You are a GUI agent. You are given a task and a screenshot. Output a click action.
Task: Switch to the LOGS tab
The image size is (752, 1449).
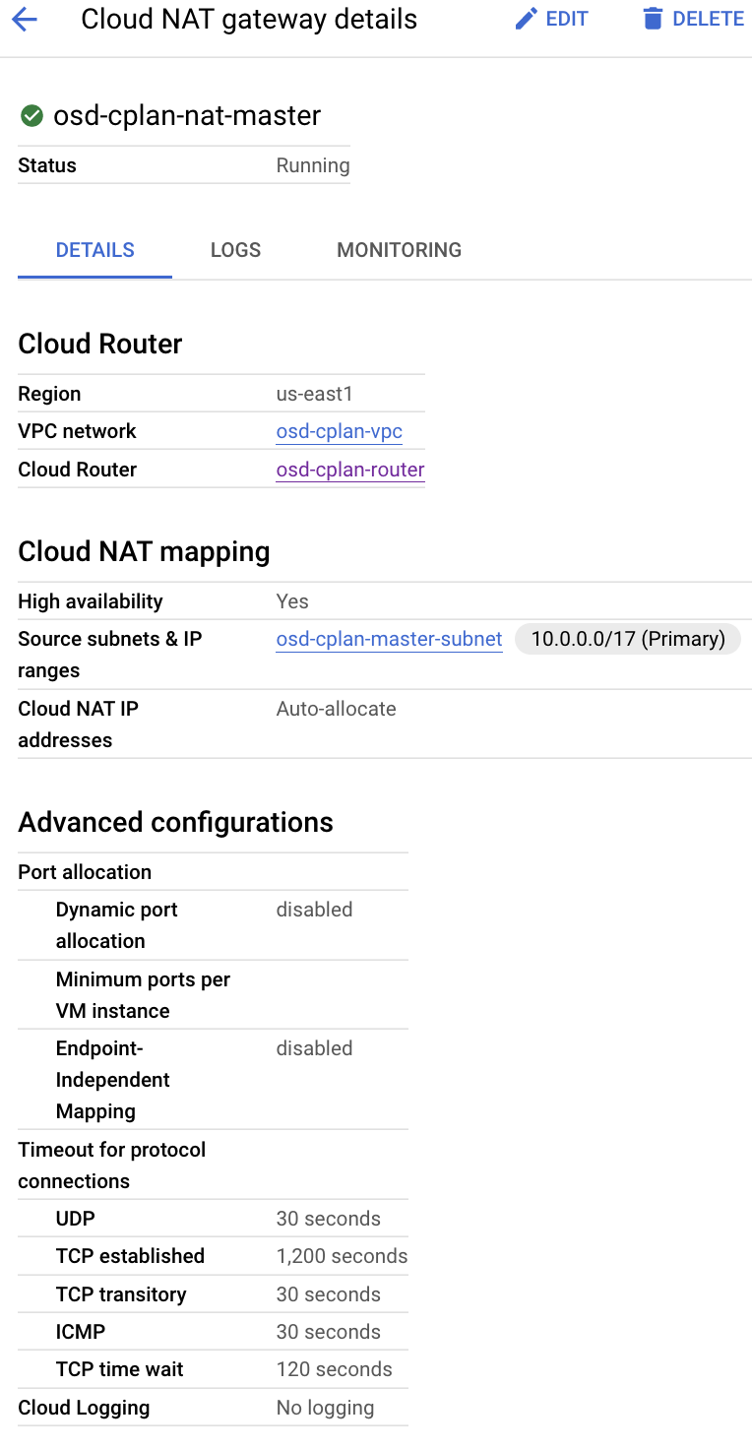(234, 250)
